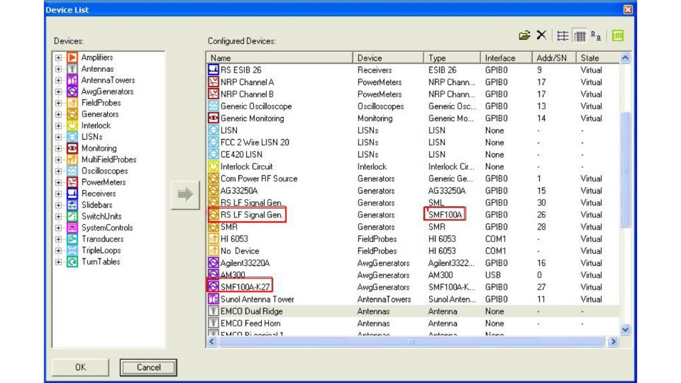This screenshot has height=383, width=681.
Task: Select the NRP Channel B row
Action: pos(413,94)
